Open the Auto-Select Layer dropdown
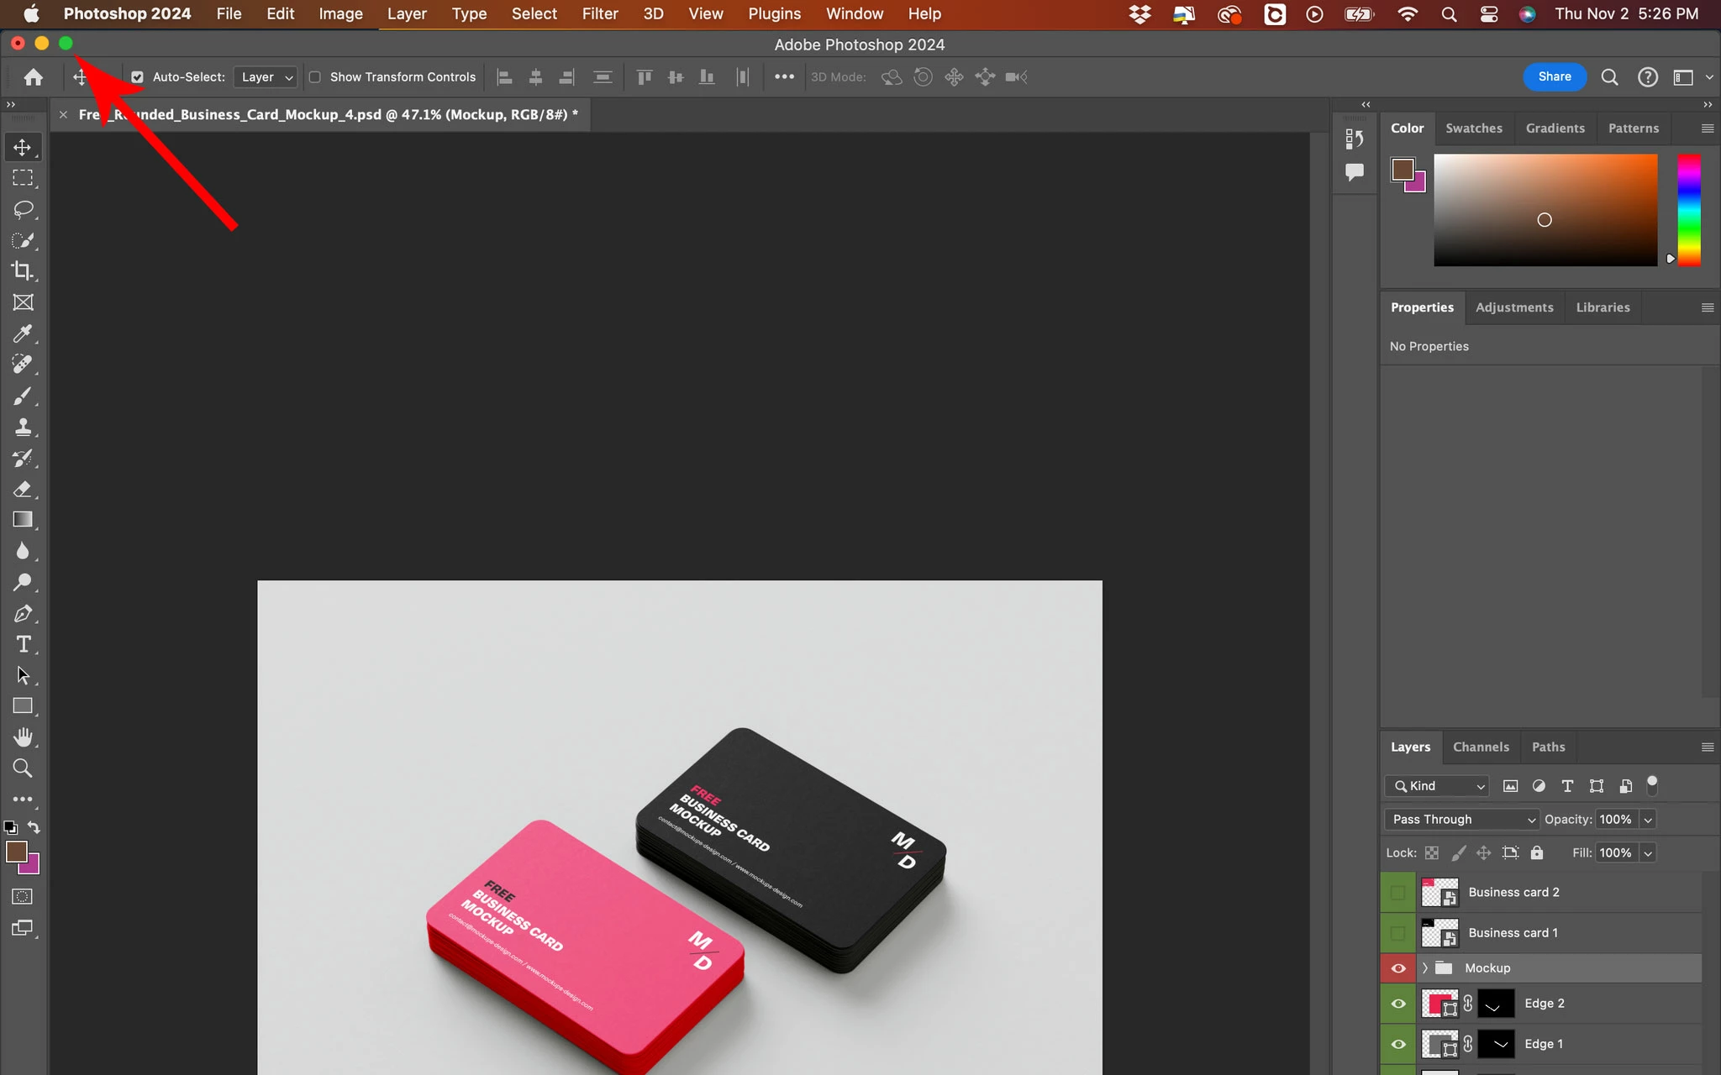The height and width of the screenshot is (1075, 1721). (x=266, y=77)
